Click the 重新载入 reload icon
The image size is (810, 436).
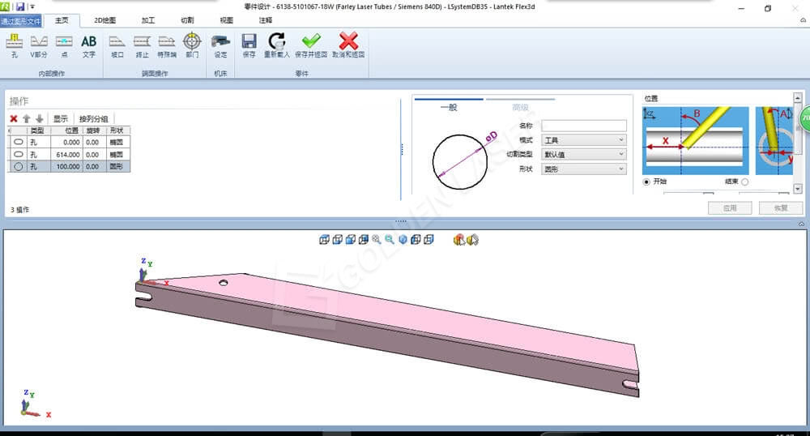pos(276,45)
